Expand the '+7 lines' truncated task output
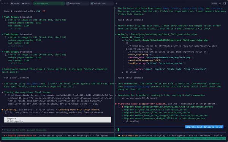228x142 pixels. tap(15, 28)
